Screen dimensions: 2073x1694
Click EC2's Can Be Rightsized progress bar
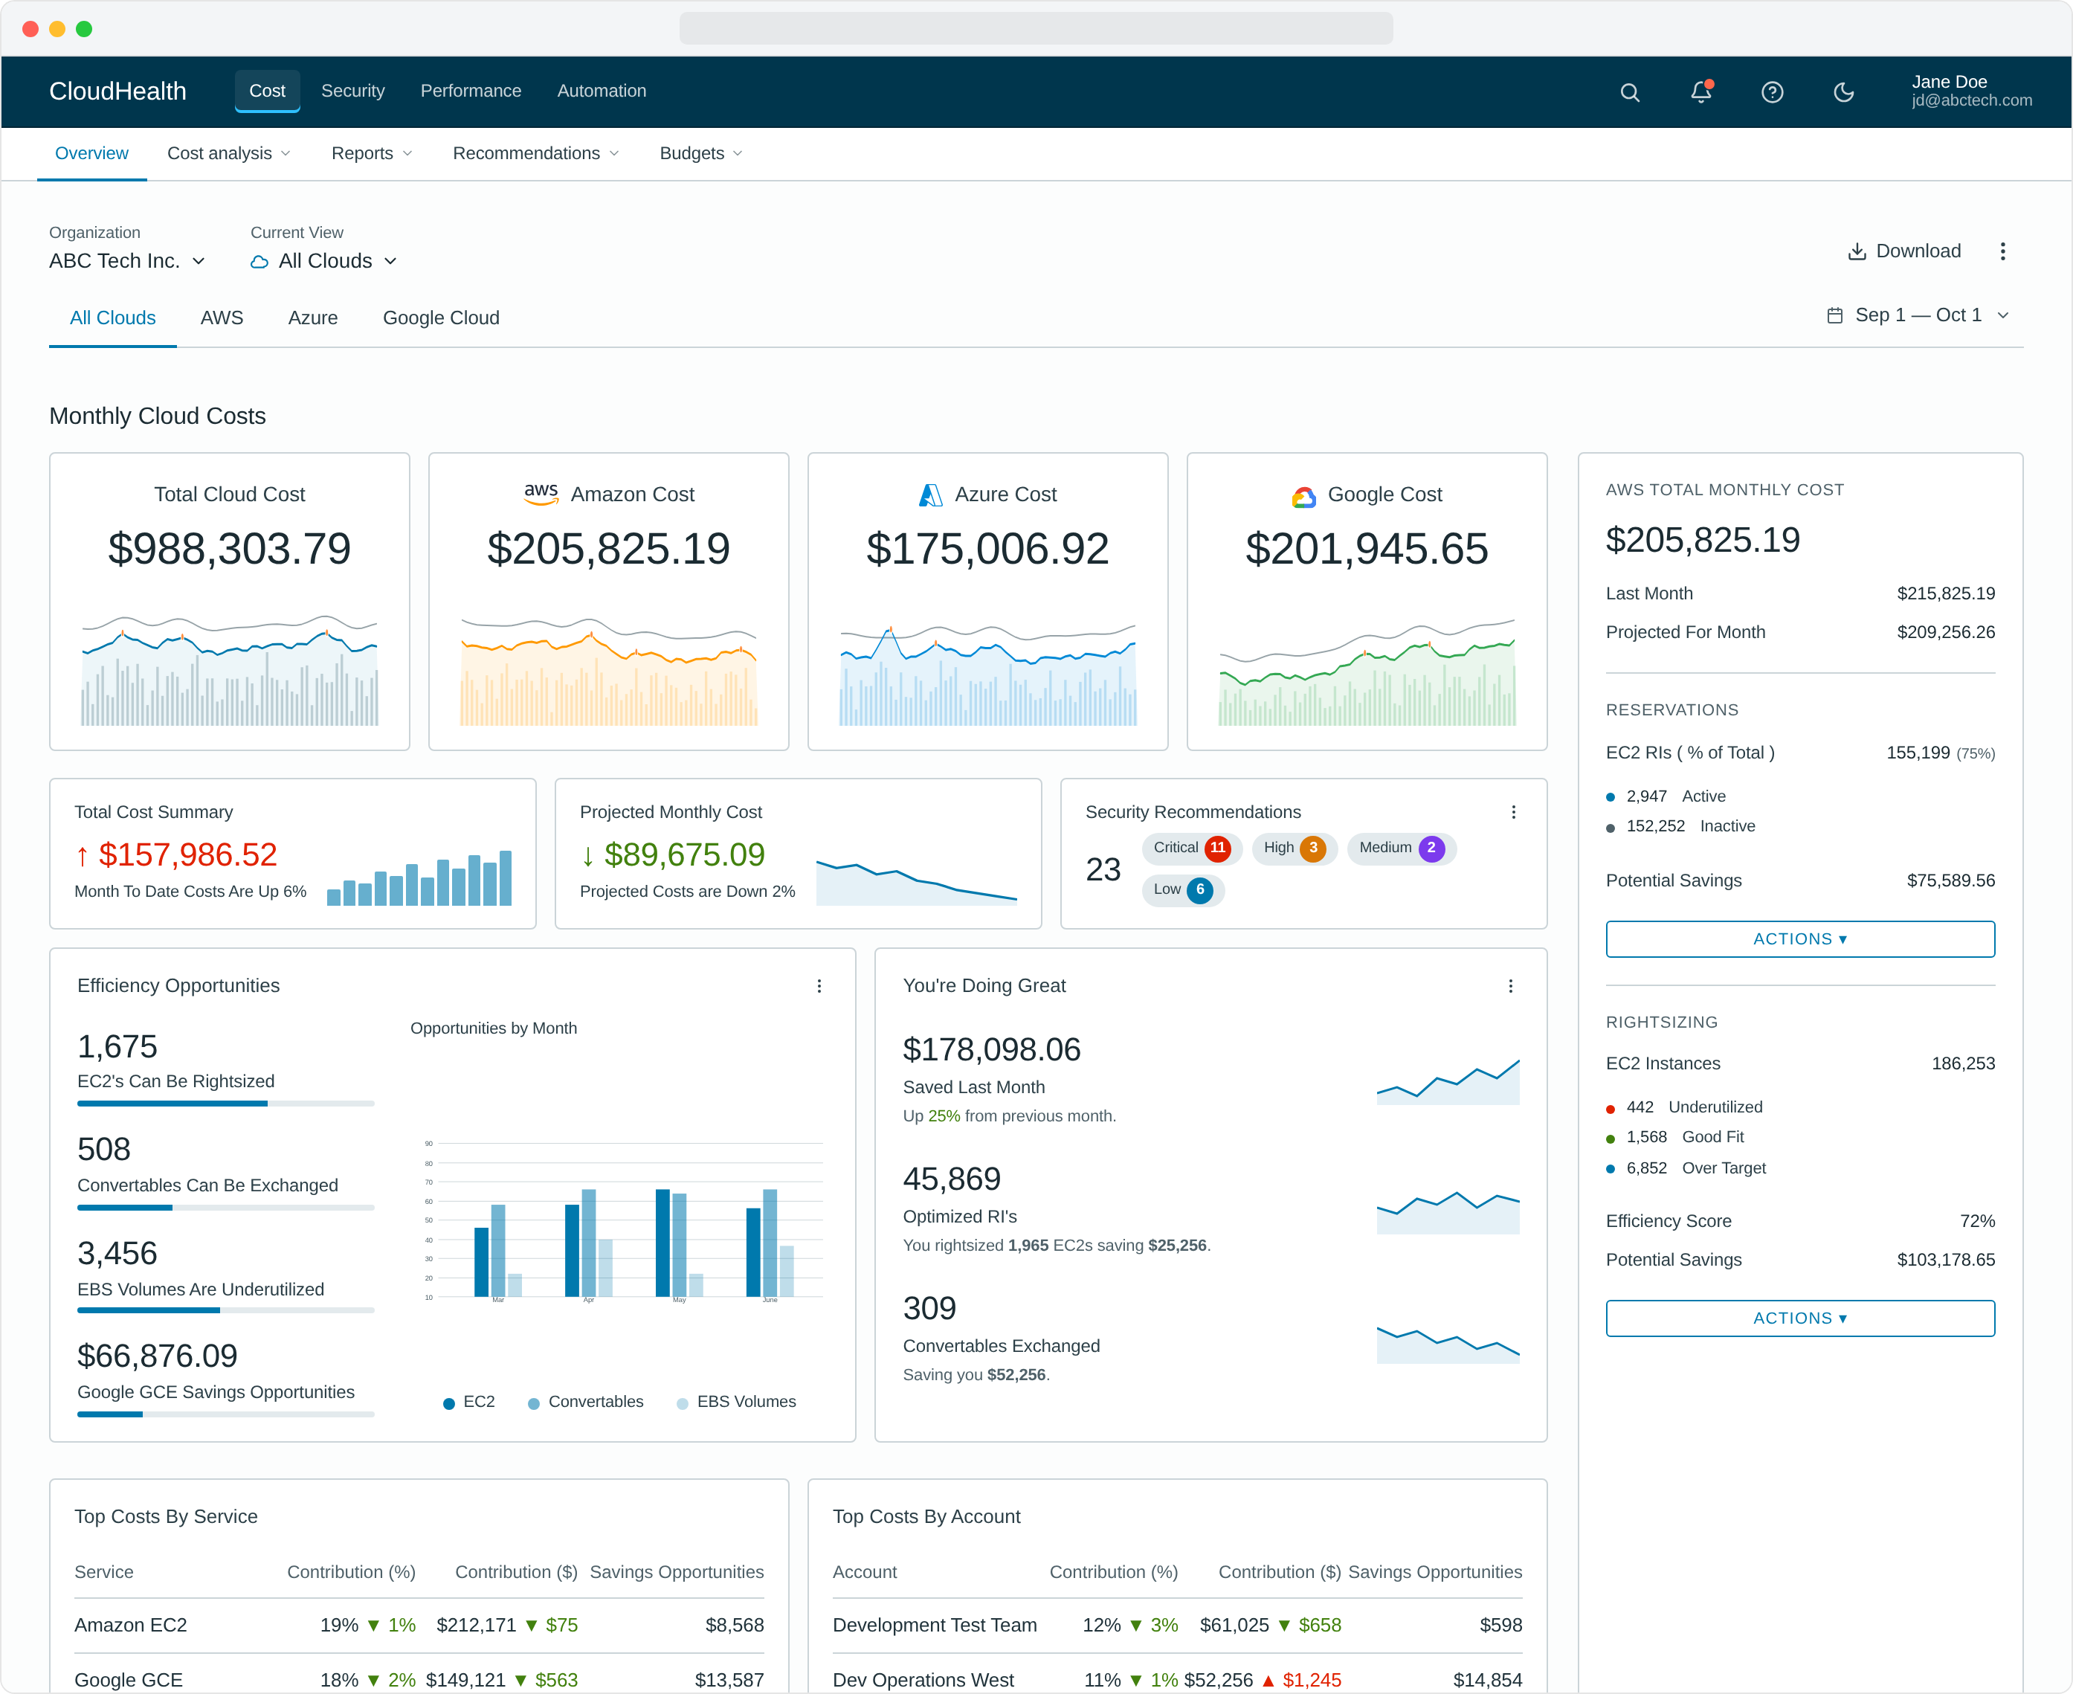(225, 1104)
